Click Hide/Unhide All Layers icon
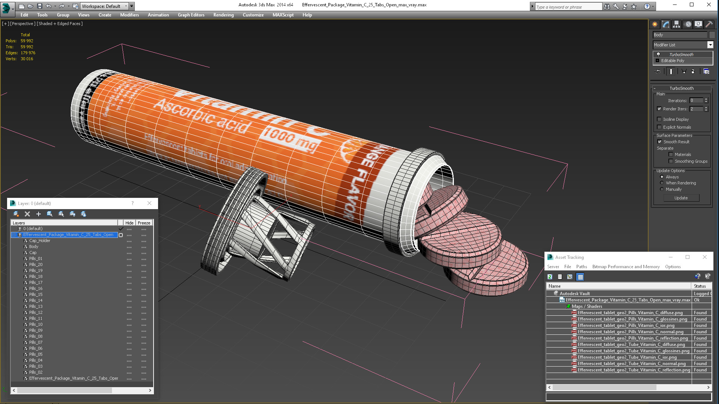 (x=72, y=214)
